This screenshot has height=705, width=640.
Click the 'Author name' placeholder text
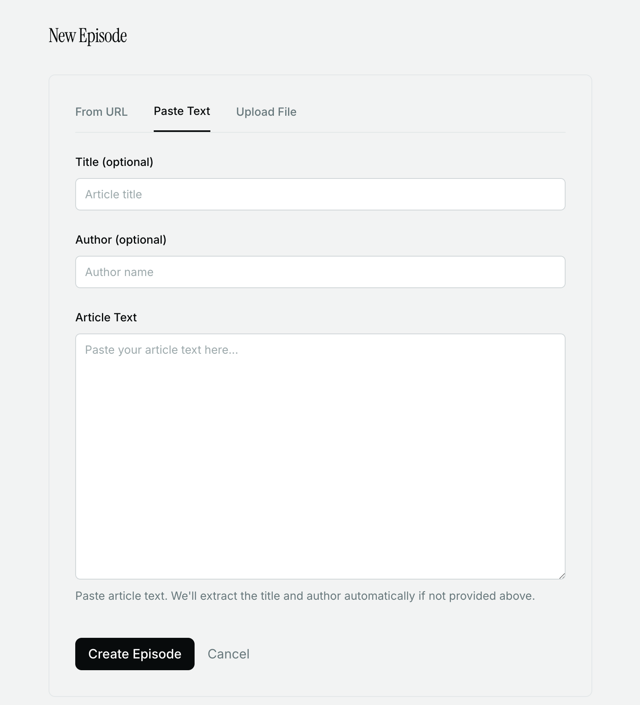(x=119, y=272)
